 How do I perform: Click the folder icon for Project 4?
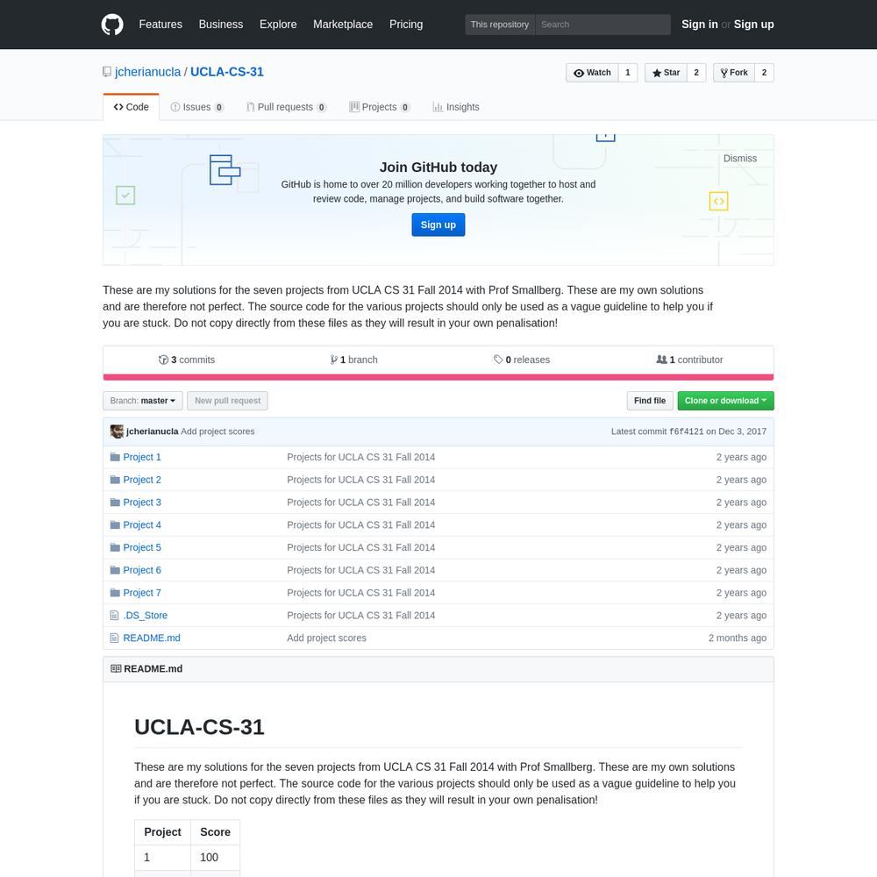tap(115, 524)
